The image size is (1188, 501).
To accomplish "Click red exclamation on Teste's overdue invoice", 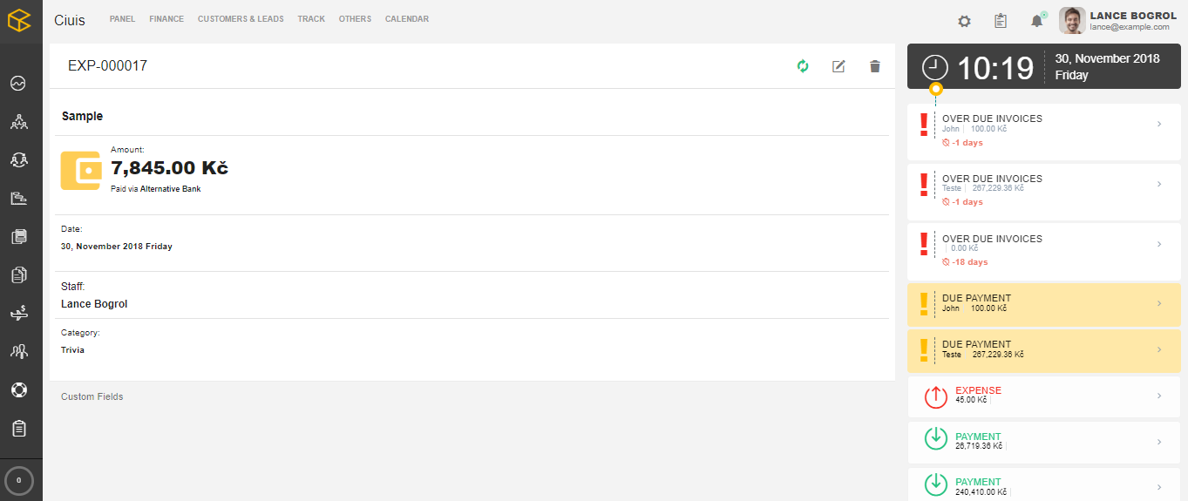I will [924, 185].
